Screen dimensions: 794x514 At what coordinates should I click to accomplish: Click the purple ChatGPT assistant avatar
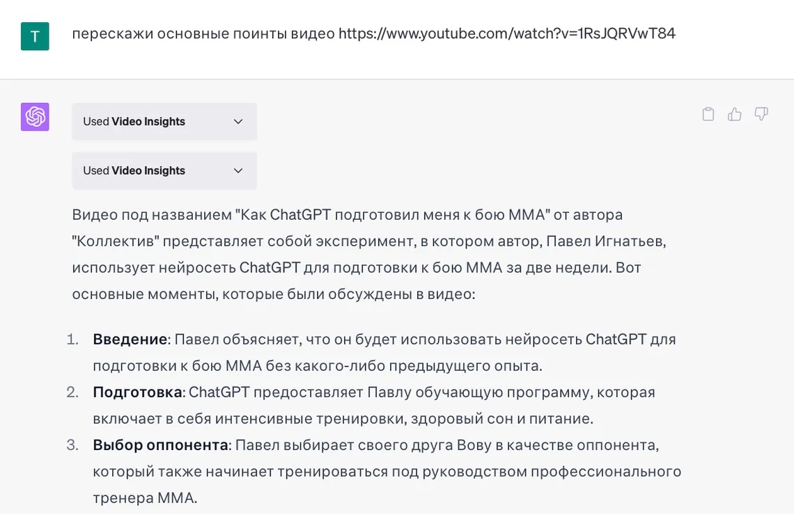coord(34,116)
